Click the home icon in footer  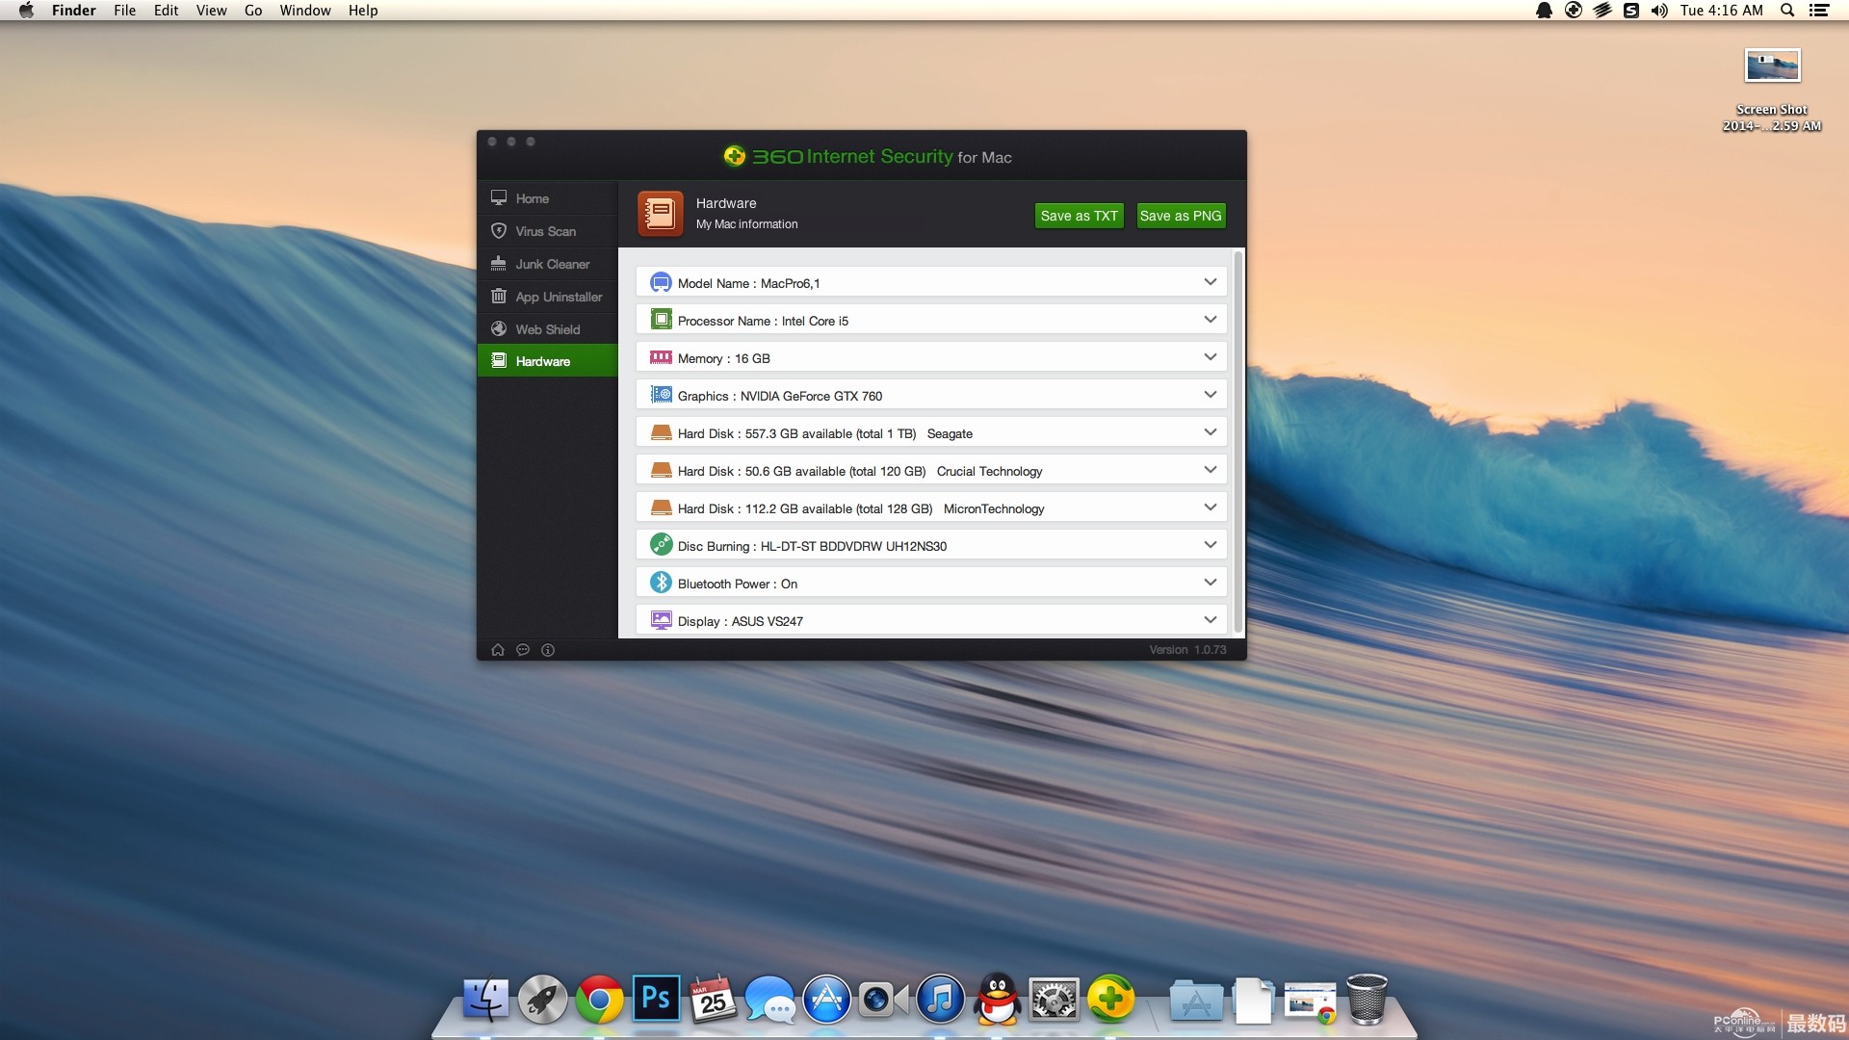point(498,650)
